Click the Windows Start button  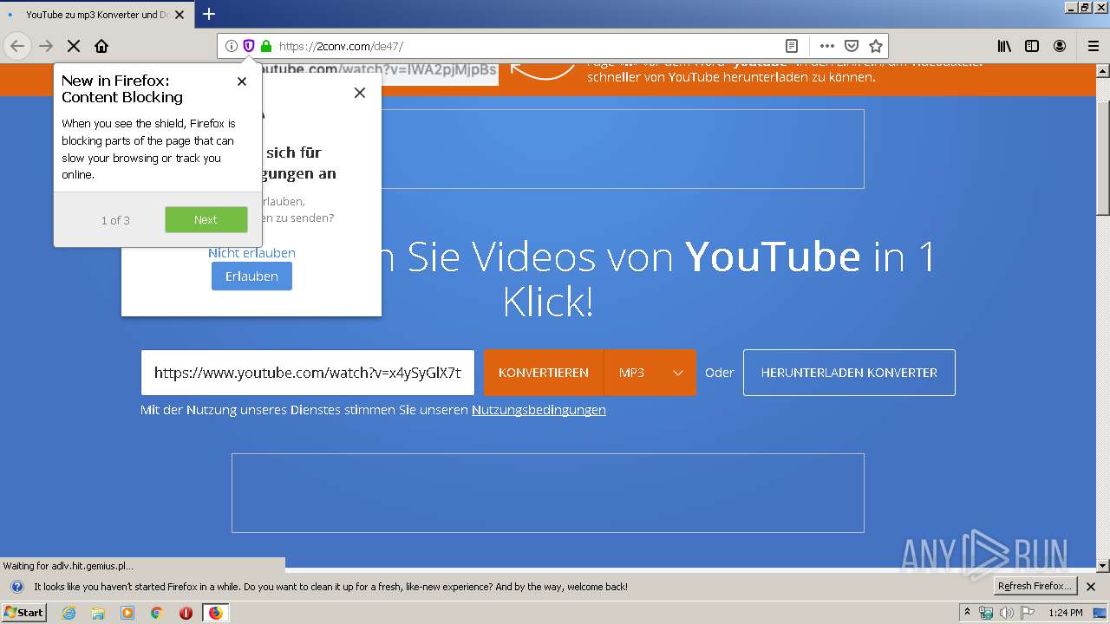tap(24, 613)
